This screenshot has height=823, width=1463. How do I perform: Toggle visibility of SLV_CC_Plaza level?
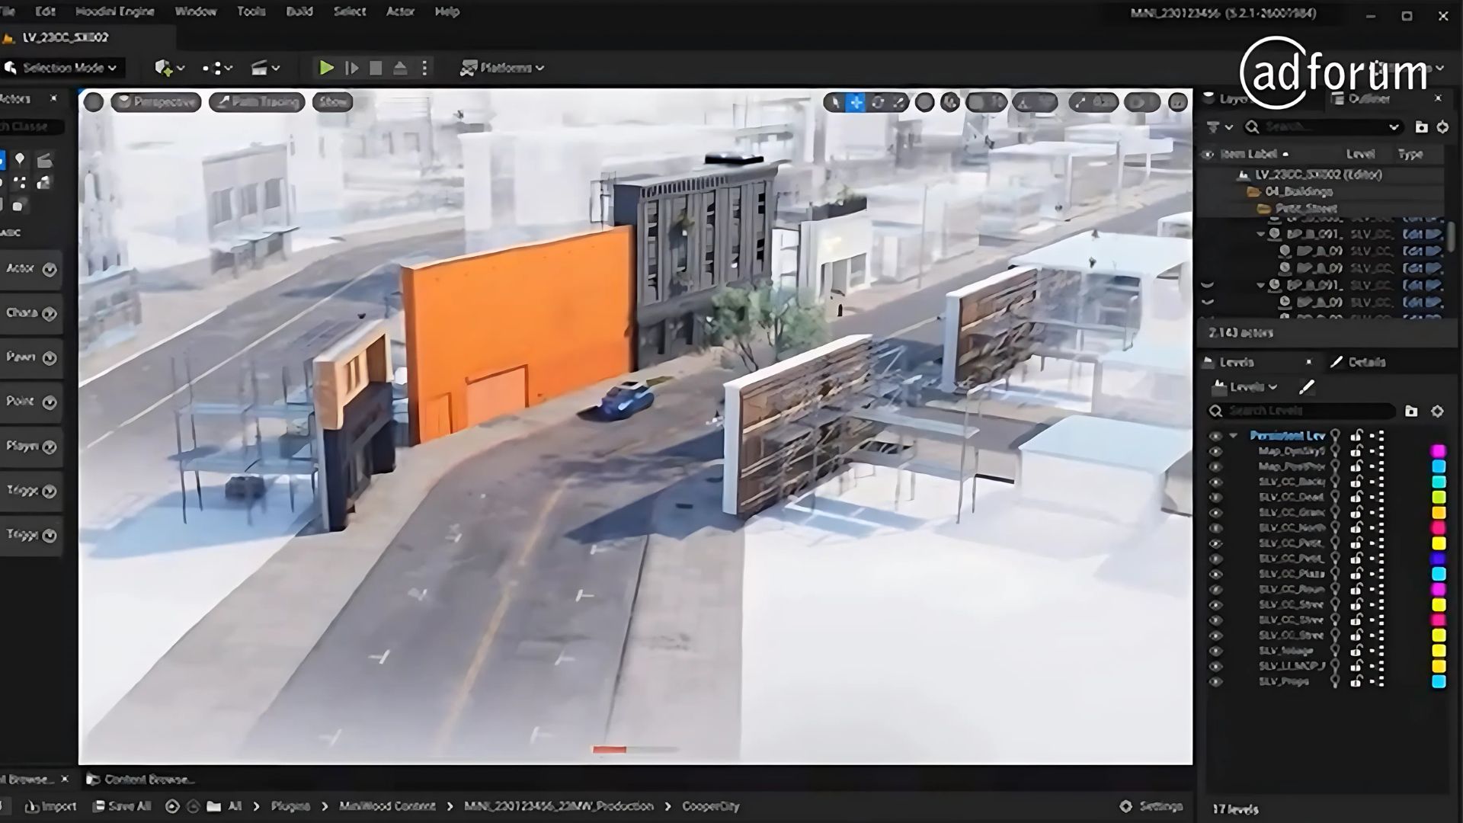click(1215, 574)
